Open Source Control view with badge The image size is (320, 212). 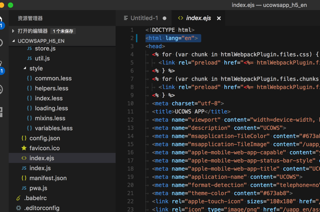coord(1,67)
